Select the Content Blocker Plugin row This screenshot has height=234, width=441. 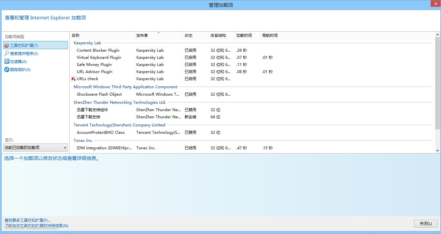252,50
